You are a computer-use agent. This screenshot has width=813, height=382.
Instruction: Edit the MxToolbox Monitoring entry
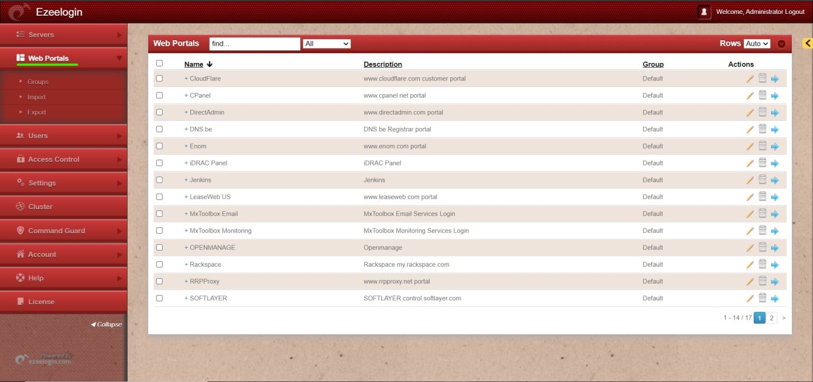[750, 231]
